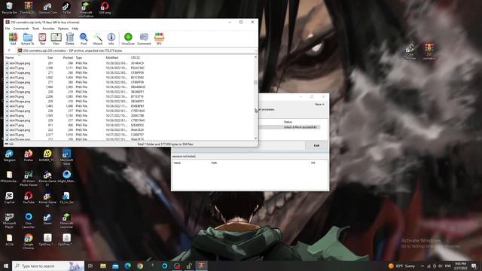Open the Commands menu
This screenshot has height=271, width=482.
pyautogui.click(x=21, y=29)
